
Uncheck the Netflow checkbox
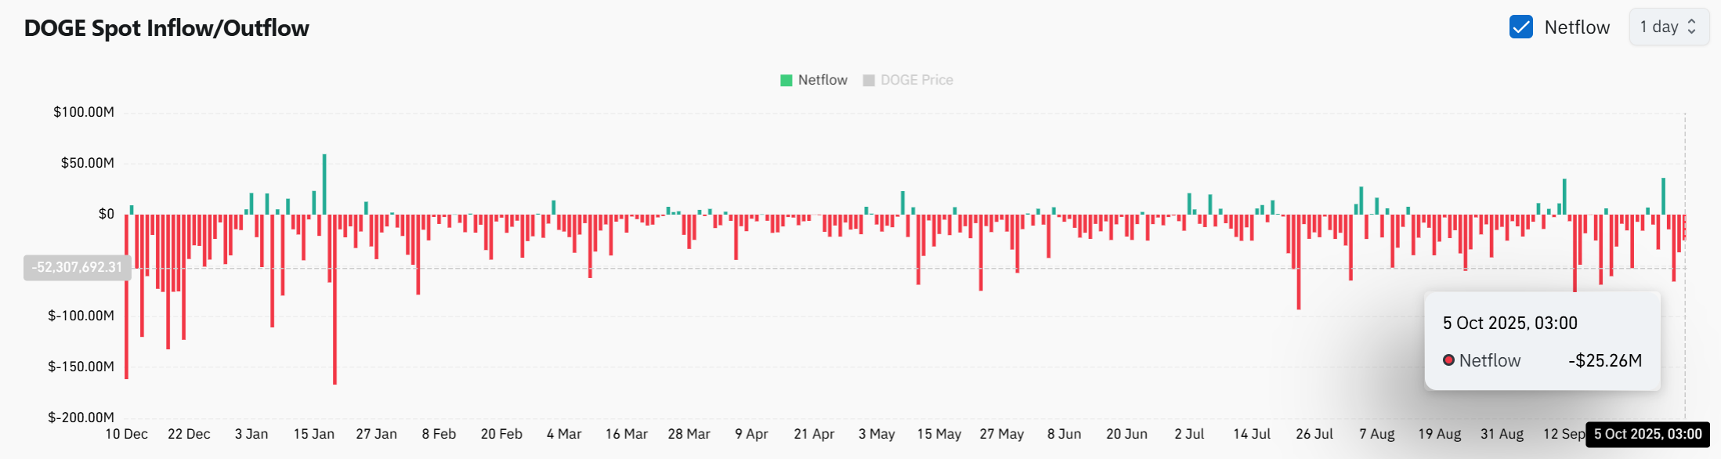coord(1520,27)
